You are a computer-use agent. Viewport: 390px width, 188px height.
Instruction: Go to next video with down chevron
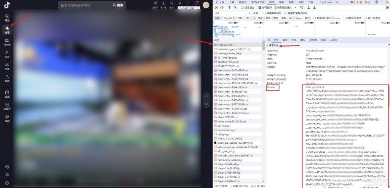click(x=206, y=104)
